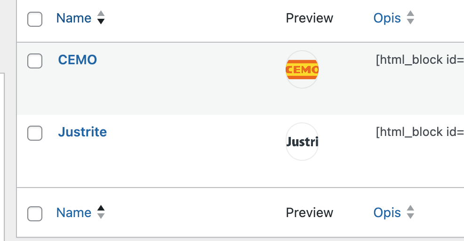Click the sort arrows beside header Opis
464x241 pixels.
click(x=410, y=18)
